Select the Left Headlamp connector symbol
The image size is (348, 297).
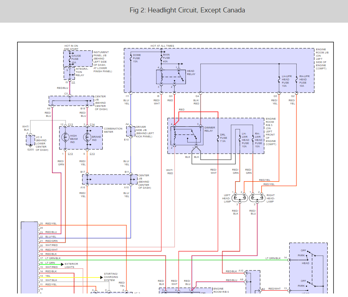240,198
